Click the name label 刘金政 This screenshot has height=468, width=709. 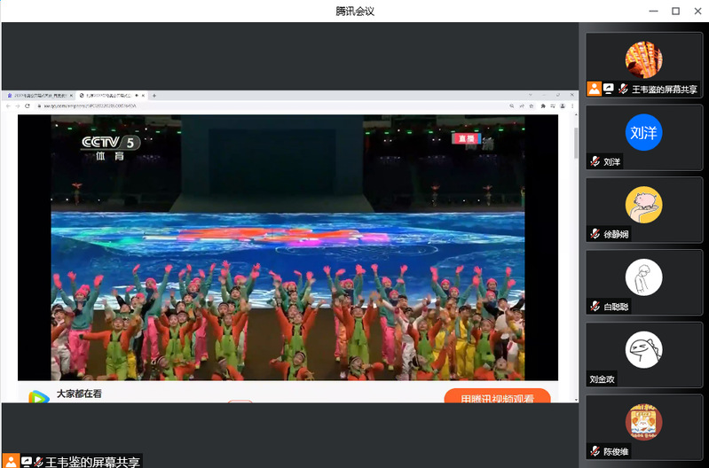[602, 379]
